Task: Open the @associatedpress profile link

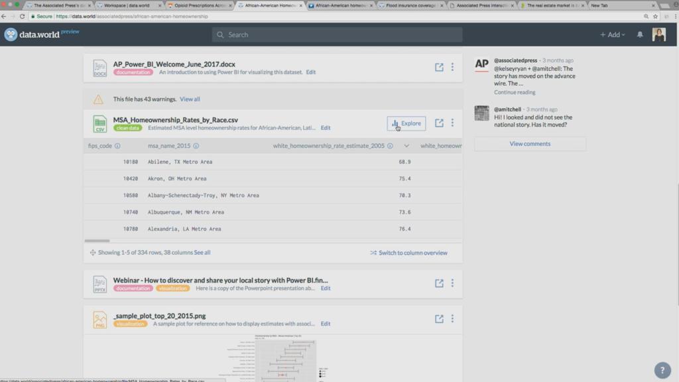Action: (x=515, y=60)
